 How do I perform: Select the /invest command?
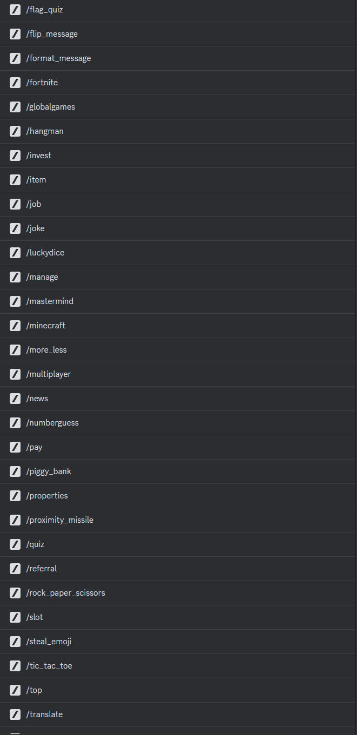coord(178,156)
